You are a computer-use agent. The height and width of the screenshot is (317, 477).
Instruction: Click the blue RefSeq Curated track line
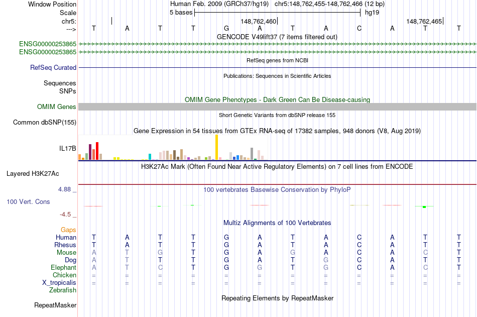tap(277, 68)
